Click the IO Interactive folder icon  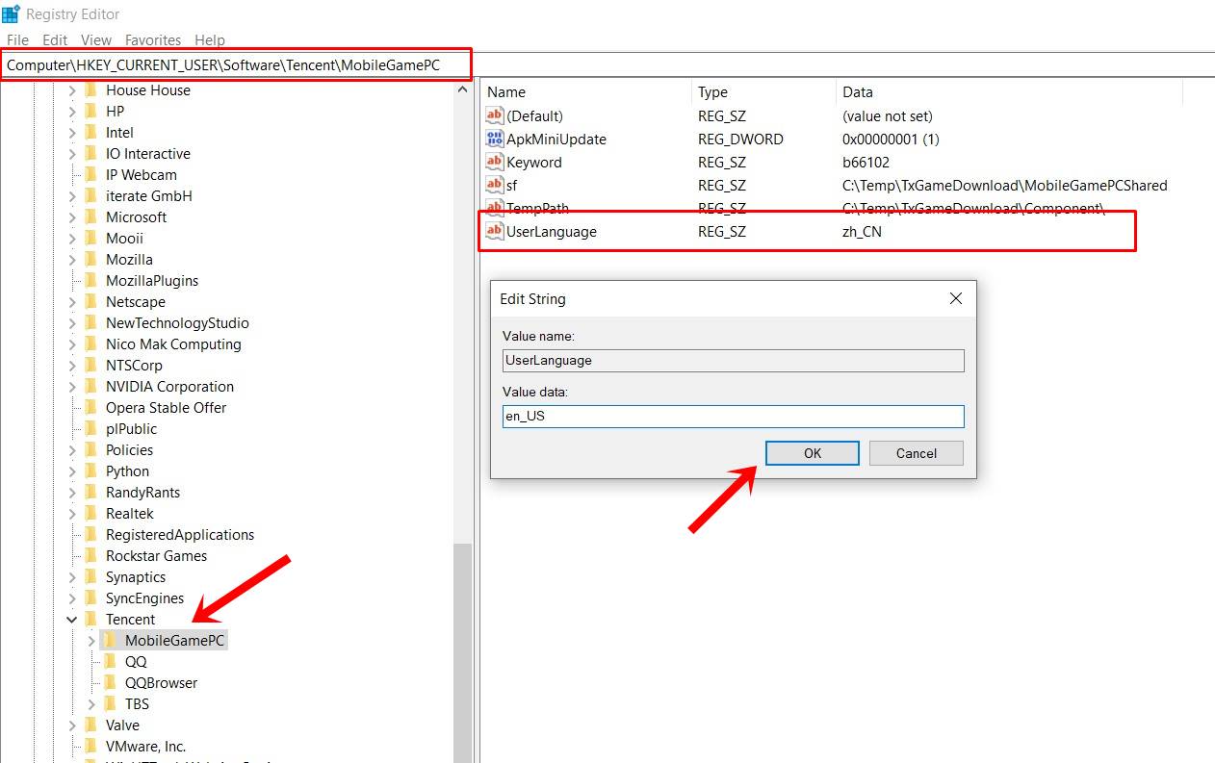91,153
